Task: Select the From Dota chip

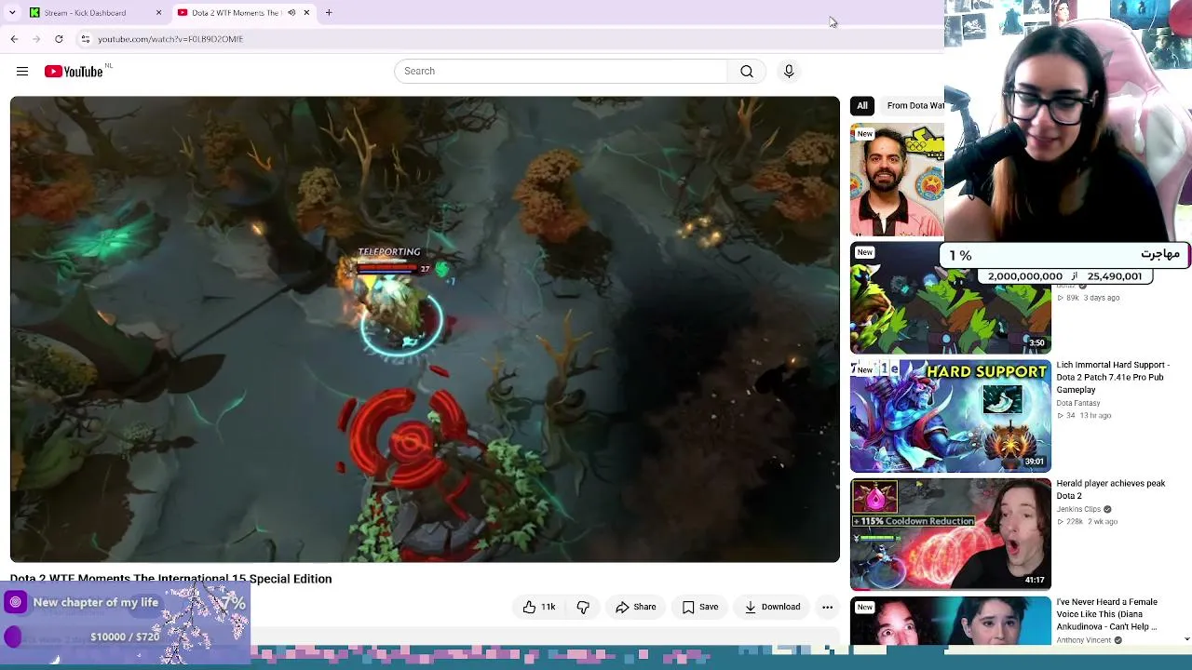Action: point(914,106)
